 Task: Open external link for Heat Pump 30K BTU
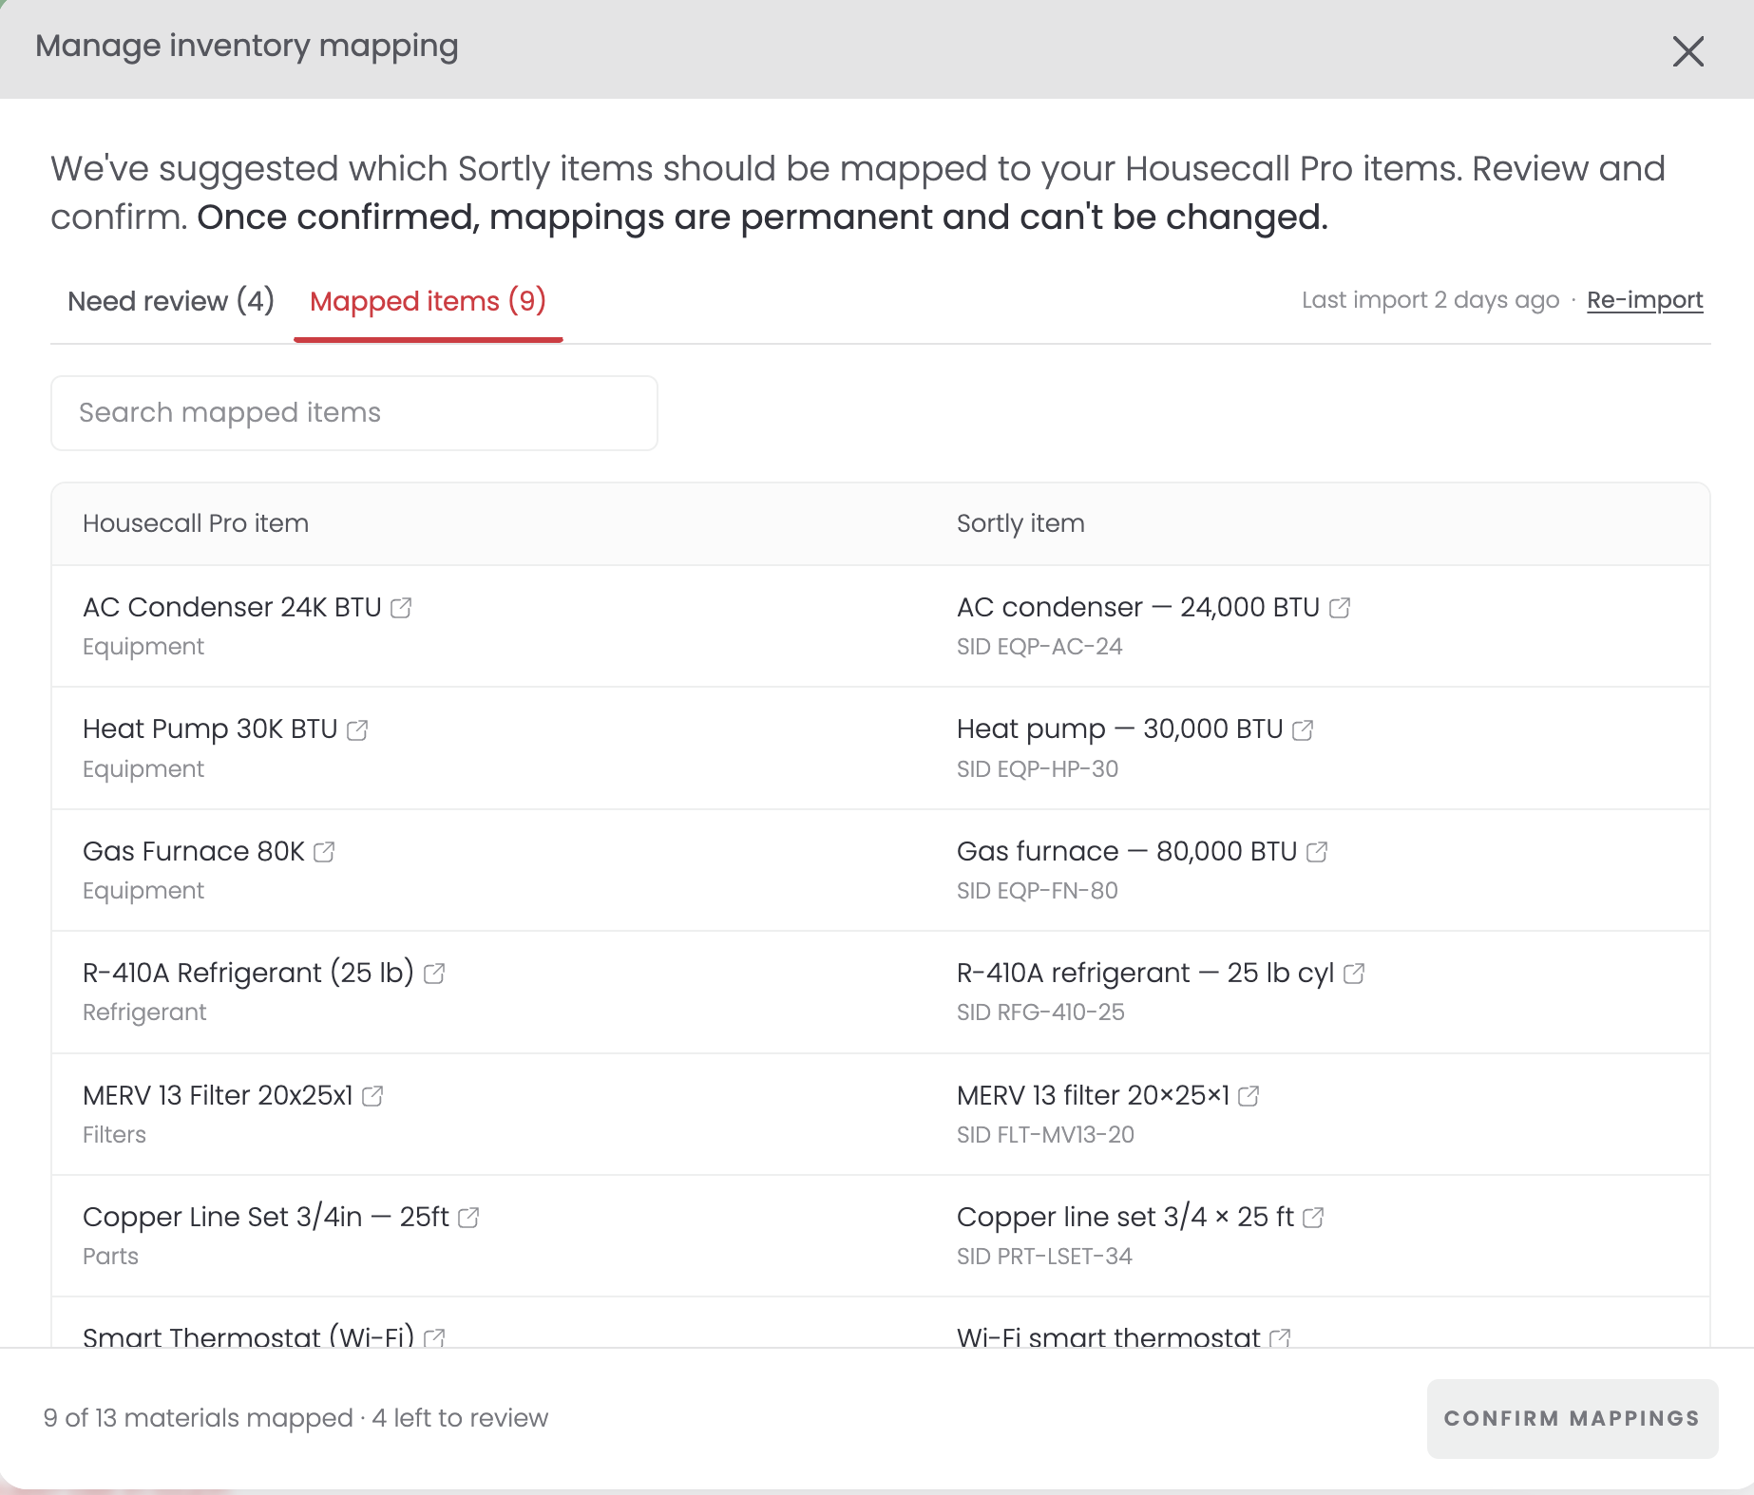coord(357,729)
